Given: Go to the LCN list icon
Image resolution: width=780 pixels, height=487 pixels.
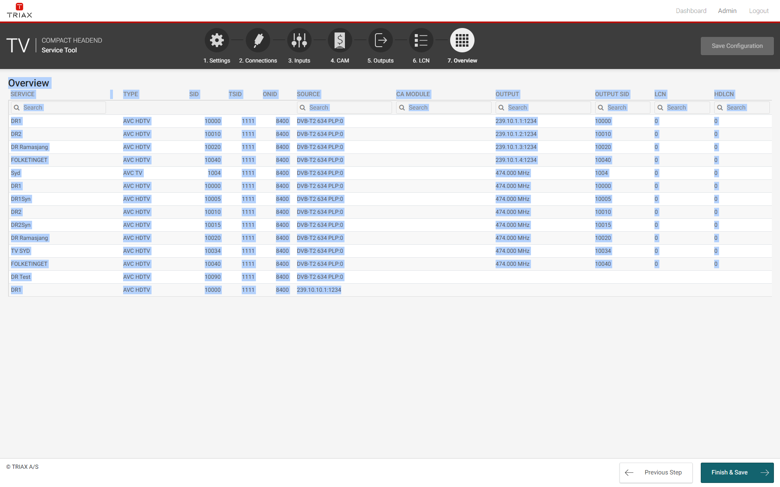Looking at the screenshot, I should tap(421, 40).
